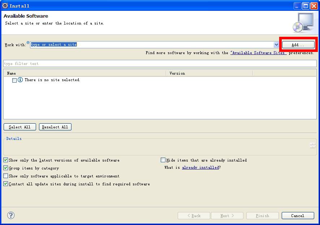Click the info icon before 'There is no site selected'
The height and width of the screenshot is (225, 320).
20,80
